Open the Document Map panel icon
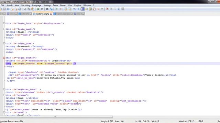 click(90, 9)
